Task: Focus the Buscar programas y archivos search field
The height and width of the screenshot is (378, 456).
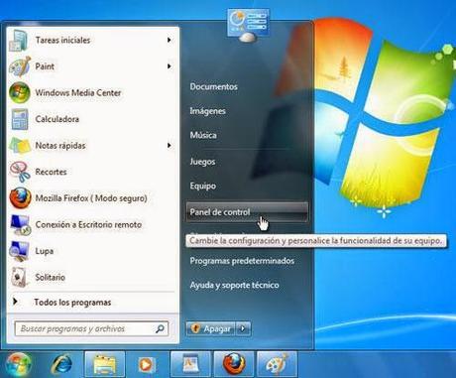Action: 91,328
